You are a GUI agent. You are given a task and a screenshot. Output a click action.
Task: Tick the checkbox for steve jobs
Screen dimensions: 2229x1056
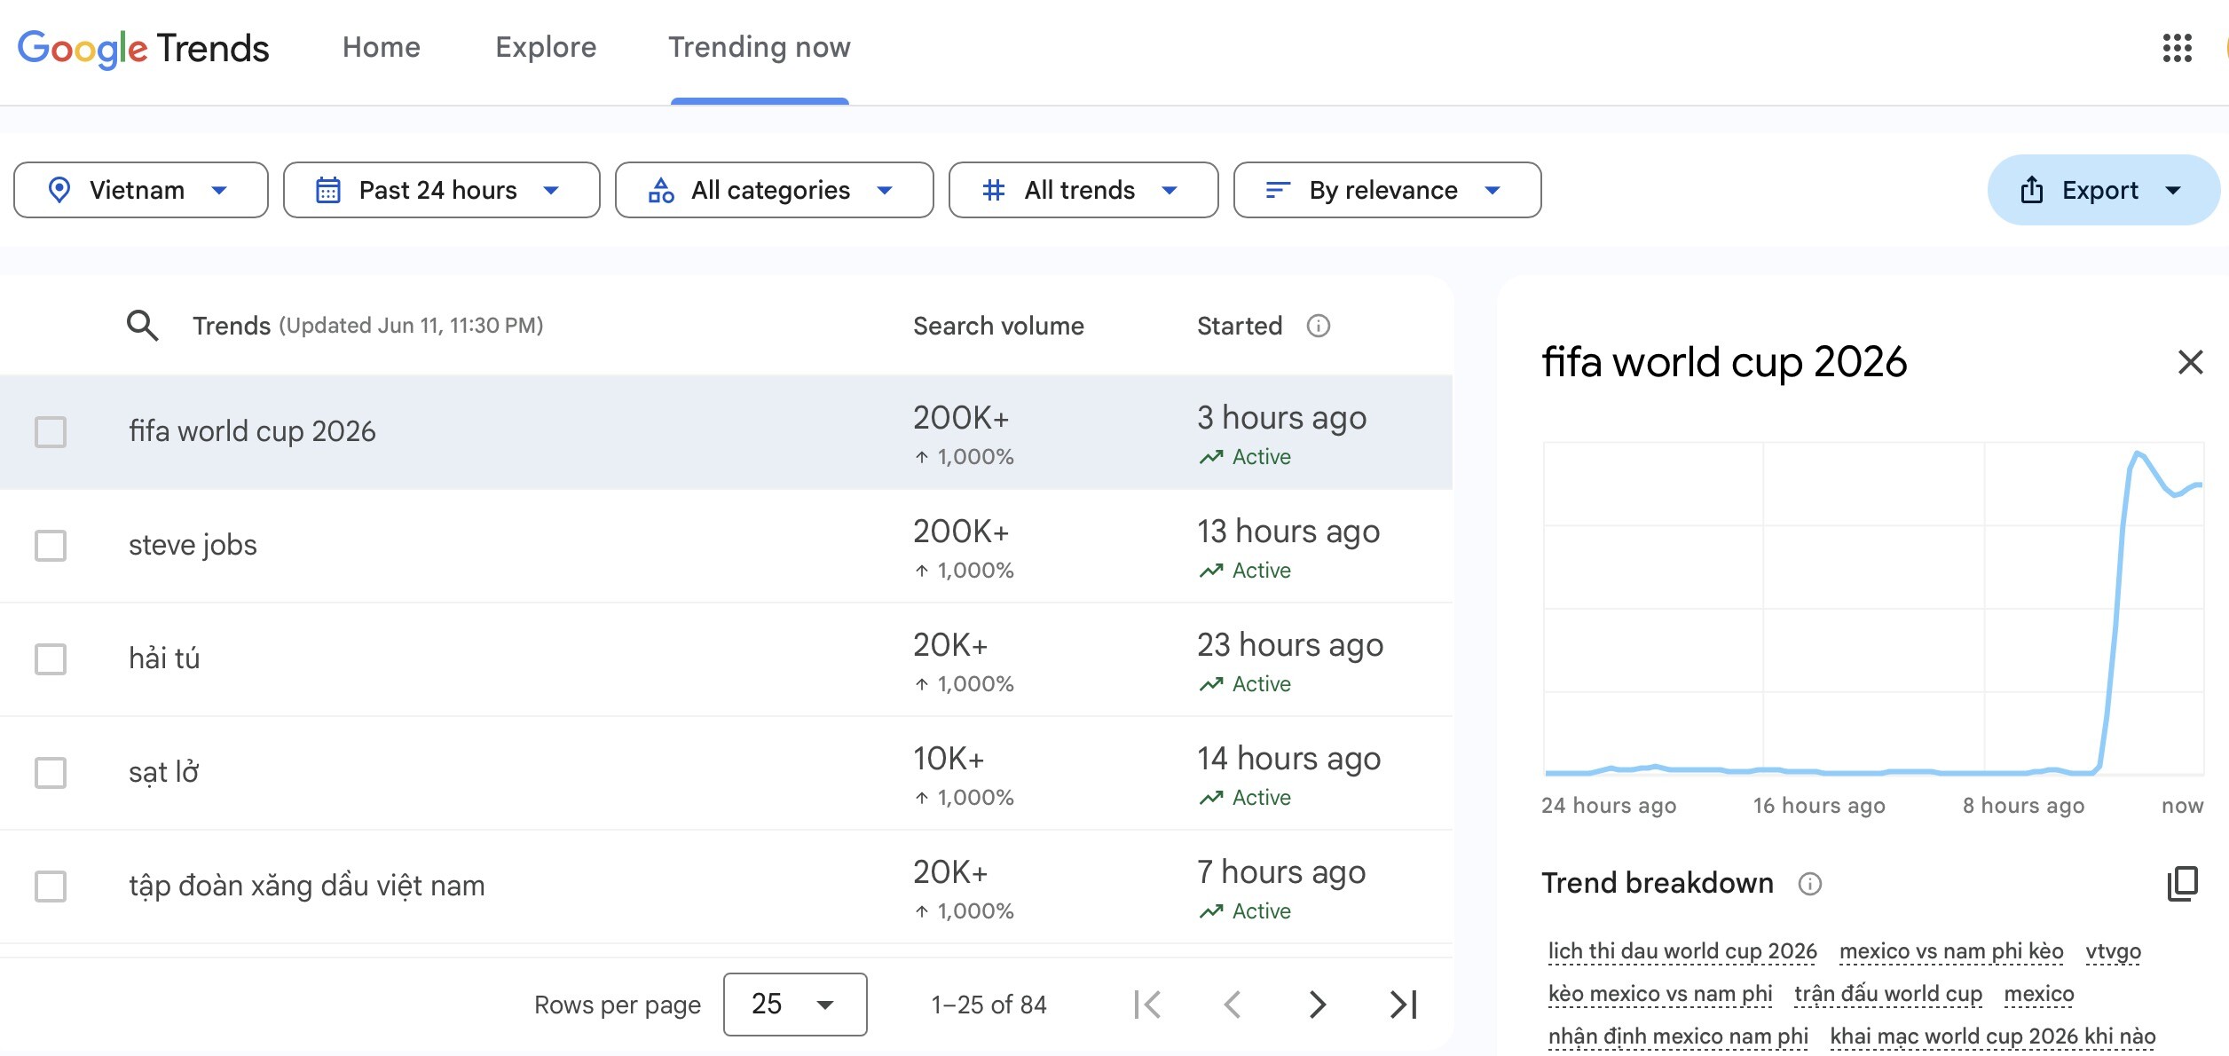pos(51,546)
